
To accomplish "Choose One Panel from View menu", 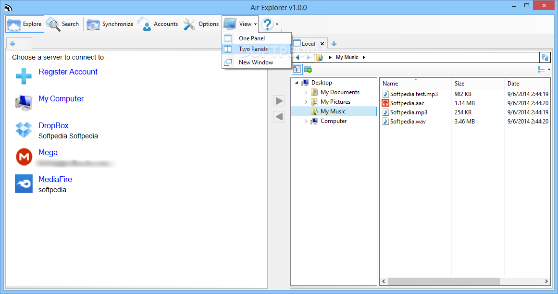I will click(x=257, y=38).
